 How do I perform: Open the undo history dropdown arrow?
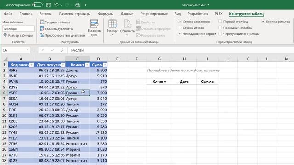[x=61, y=5]
